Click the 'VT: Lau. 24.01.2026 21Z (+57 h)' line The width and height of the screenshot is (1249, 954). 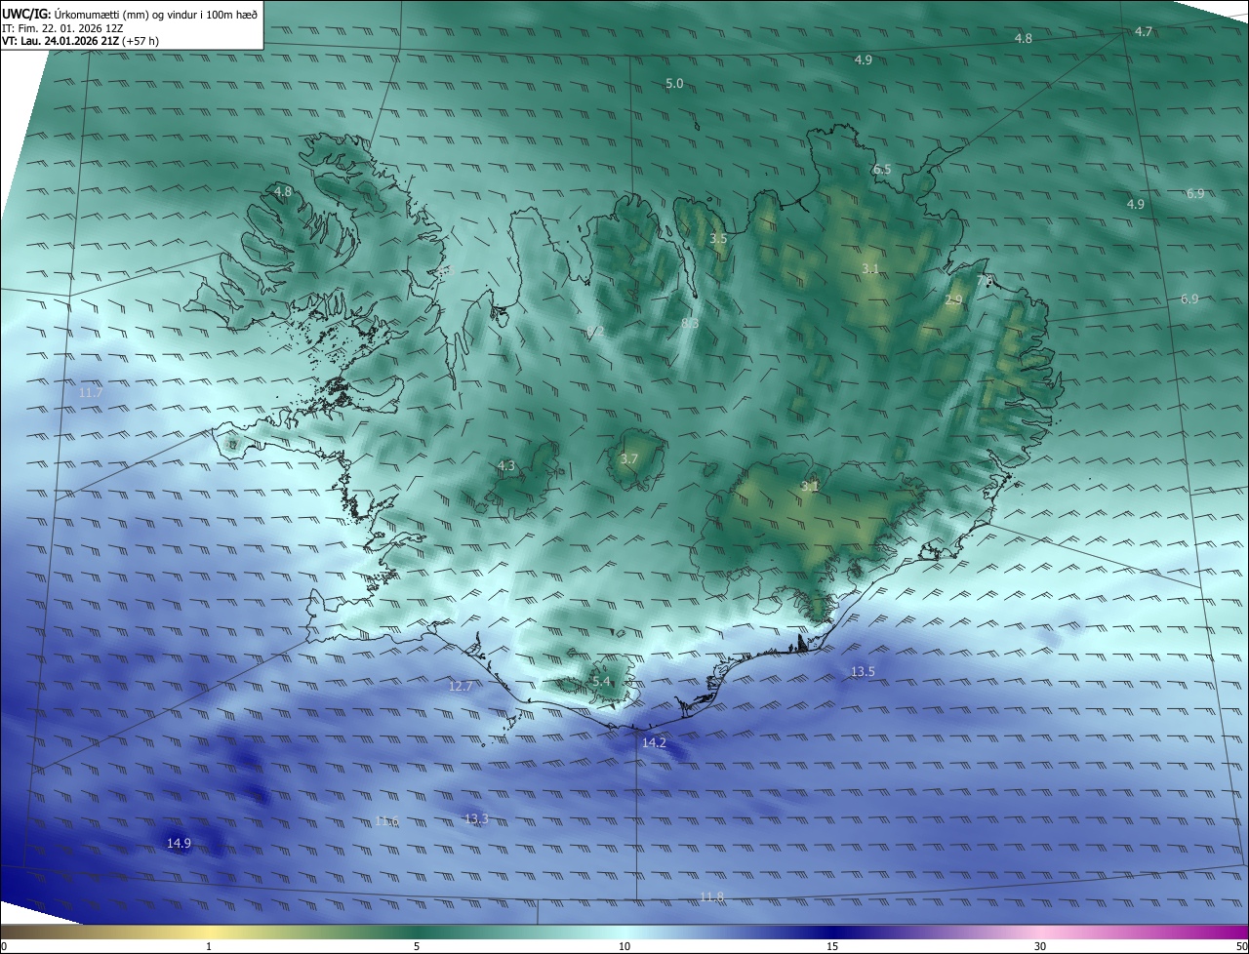81,41
